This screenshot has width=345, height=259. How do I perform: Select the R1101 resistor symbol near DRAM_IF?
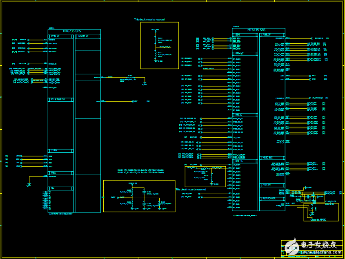pos(130,77)
